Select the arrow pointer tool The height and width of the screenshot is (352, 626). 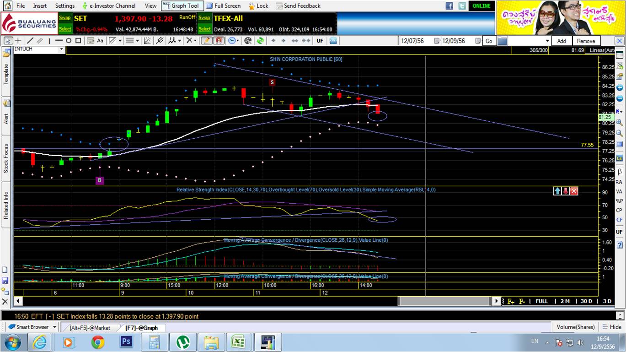tap(8, 41)
